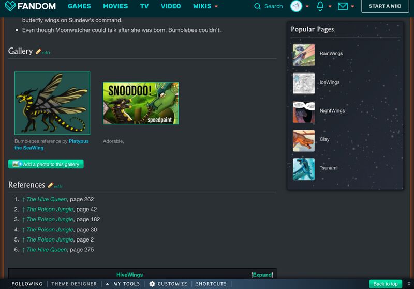This screenshot has width=414, height=289.
Task: Open the Movies menu item
Action: 115,6
